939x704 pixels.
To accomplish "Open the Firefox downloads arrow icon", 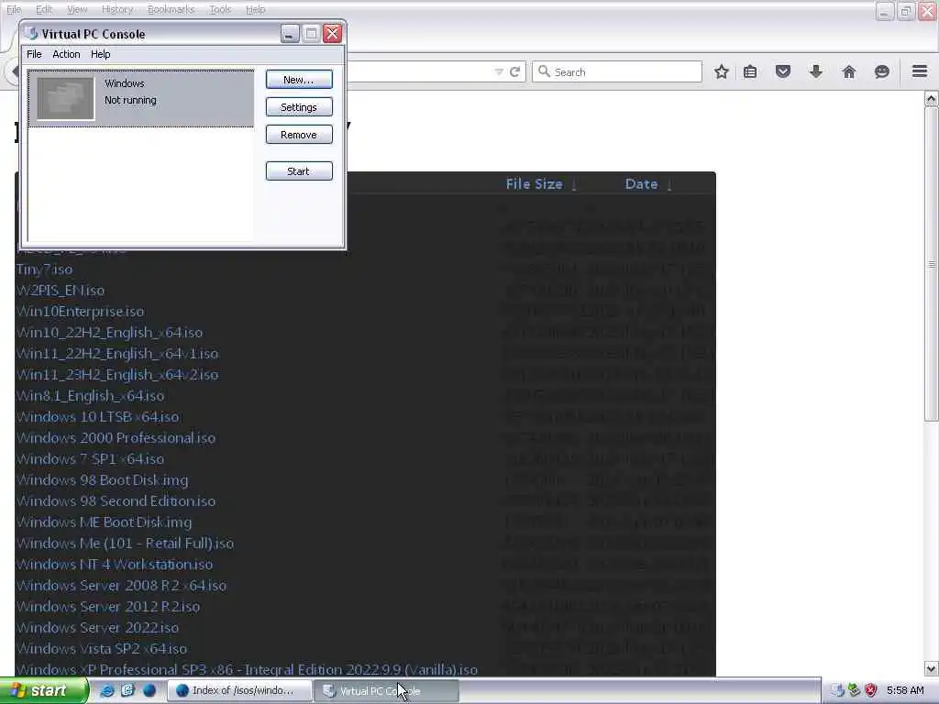I will 815,71.
